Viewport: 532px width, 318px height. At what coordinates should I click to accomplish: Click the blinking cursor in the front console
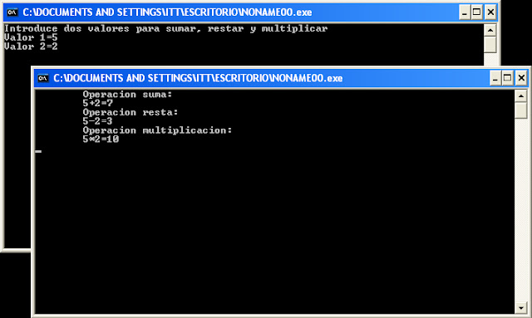pyautogui.click(x=38, y=151)
